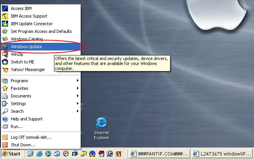Click Internet Explorer quick launch icon

pos(39,154)
